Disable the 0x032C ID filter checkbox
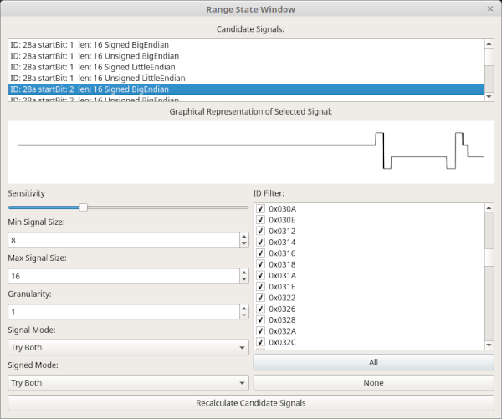Screen dimensions: 502x419 (x=260, y=342)
